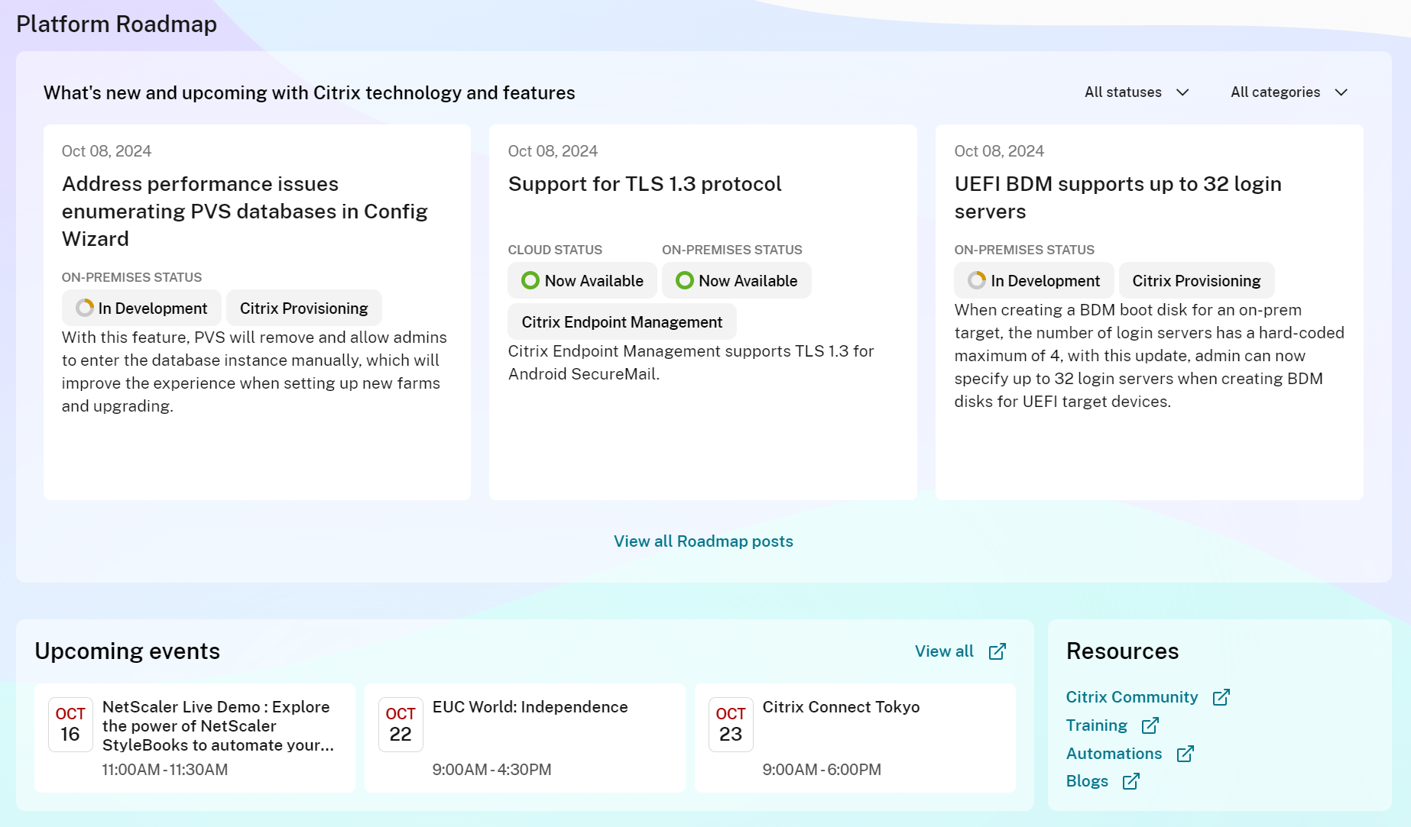Open the EUC World: Independence event
The height and width of the screenshot is (827, 1411).
coord(530,707)
